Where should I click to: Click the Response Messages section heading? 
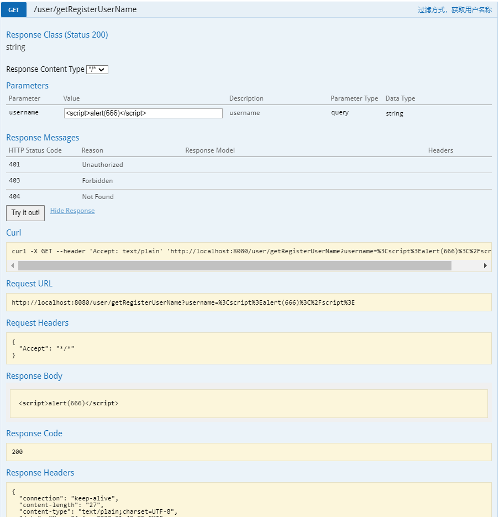(x=43, y=137)
